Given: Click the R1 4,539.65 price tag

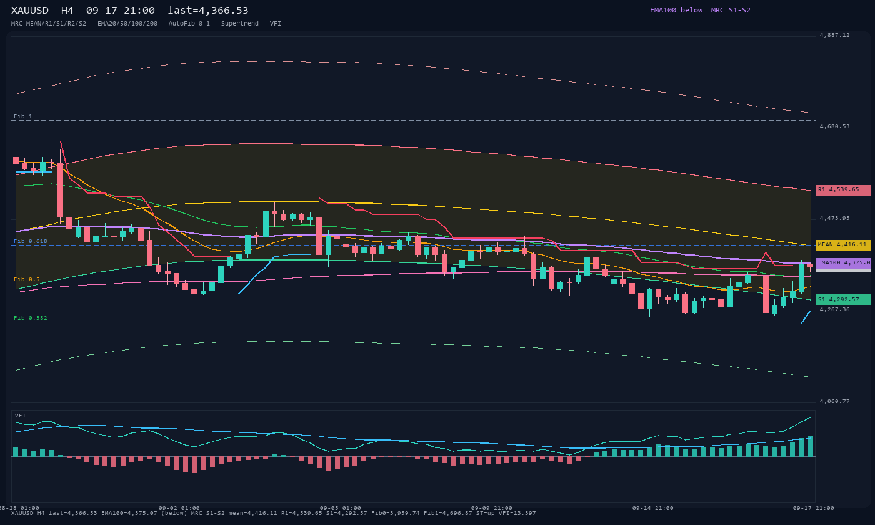Looking at the screenshot, I should 843,190.
